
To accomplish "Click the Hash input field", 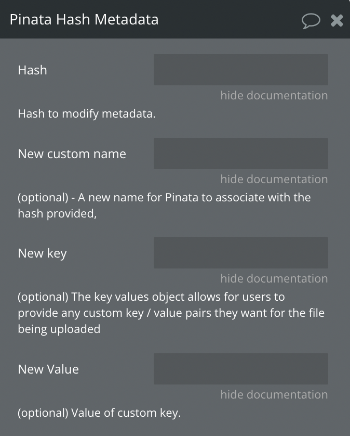I will coord(241,70).
